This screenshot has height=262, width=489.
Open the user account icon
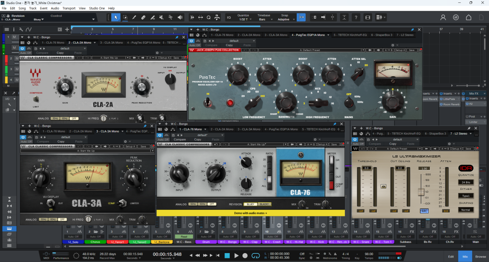(443, 18)
